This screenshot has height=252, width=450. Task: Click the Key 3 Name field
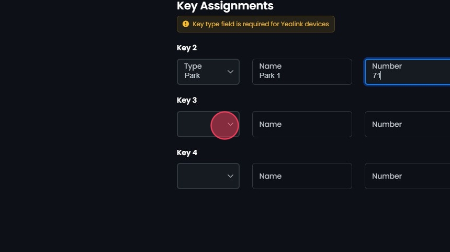(x=302, y=124)
